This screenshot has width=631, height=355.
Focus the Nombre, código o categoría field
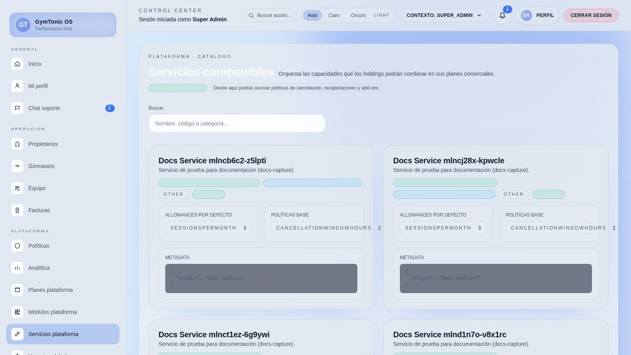point(237,123)
